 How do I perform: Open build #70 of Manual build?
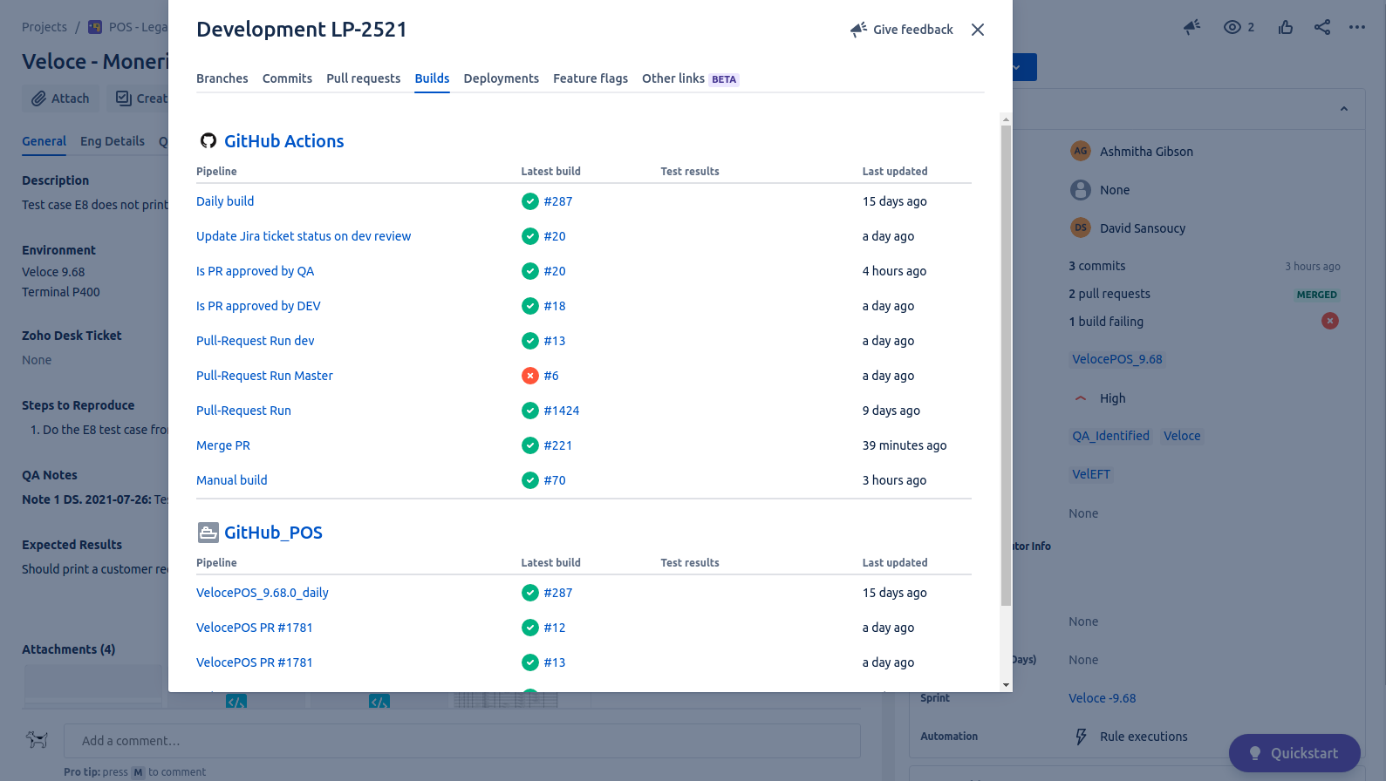555,480
